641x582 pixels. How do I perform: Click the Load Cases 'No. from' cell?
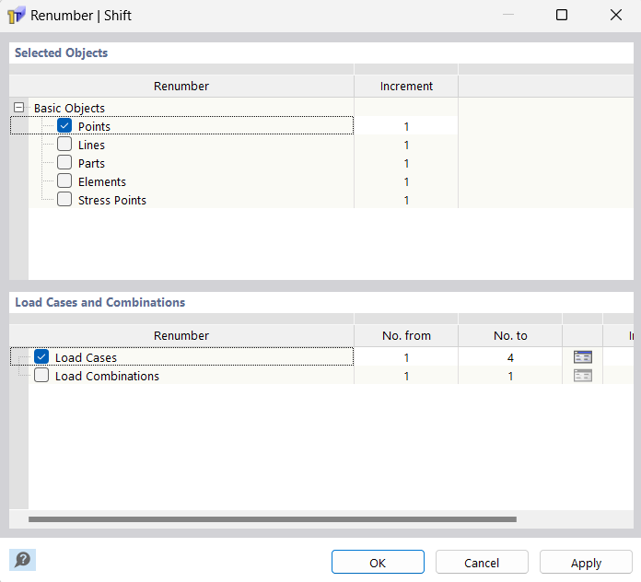406,357
